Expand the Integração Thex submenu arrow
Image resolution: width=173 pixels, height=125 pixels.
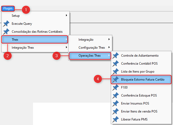[66, 48]
